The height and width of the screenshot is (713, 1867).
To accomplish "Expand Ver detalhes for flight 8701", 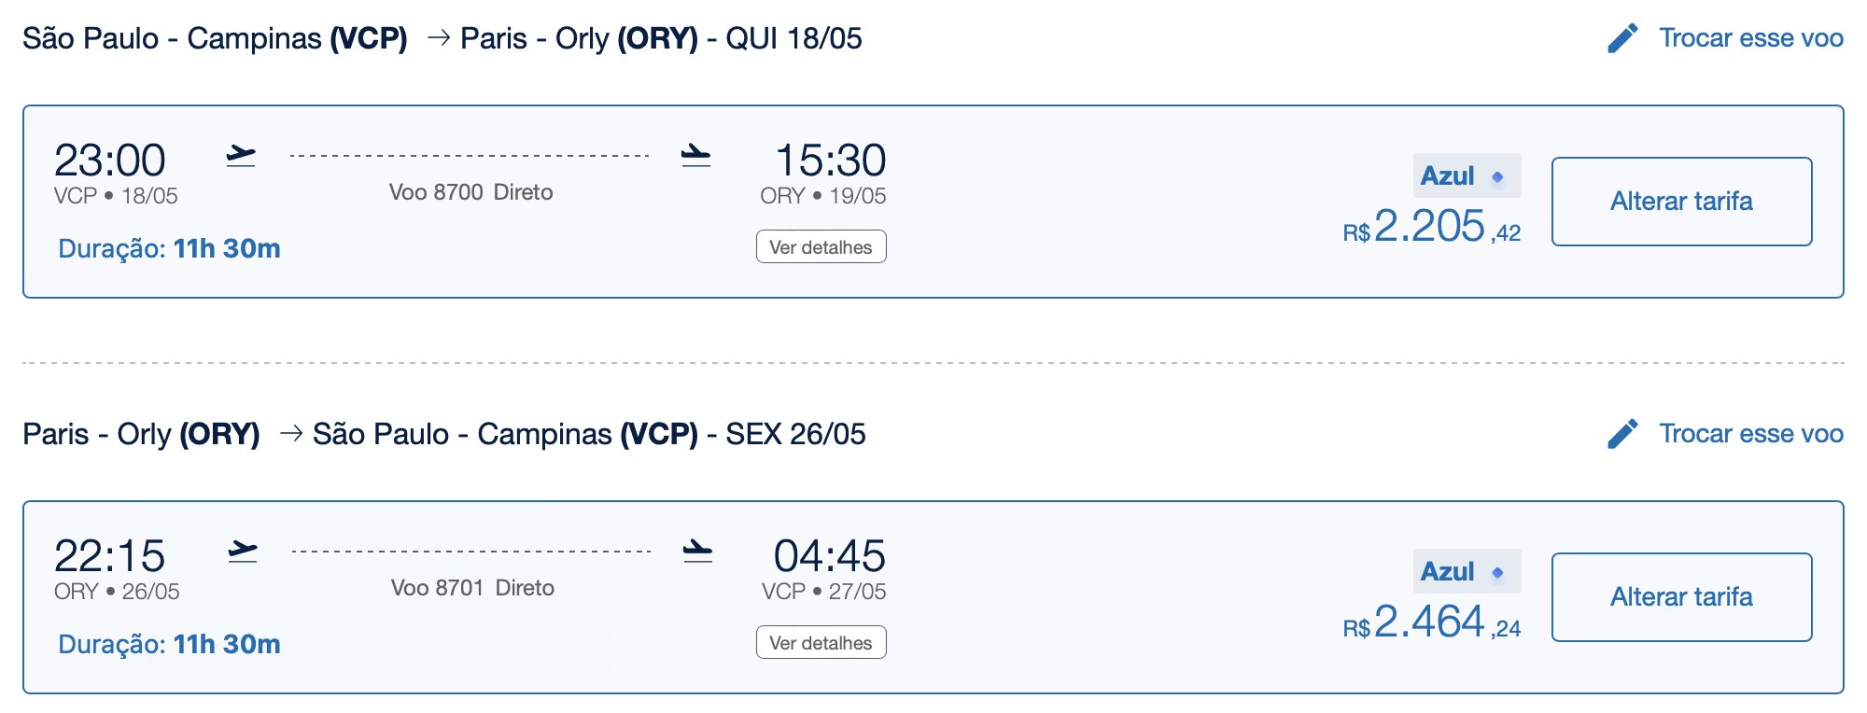I will click(x=821, y=643).
